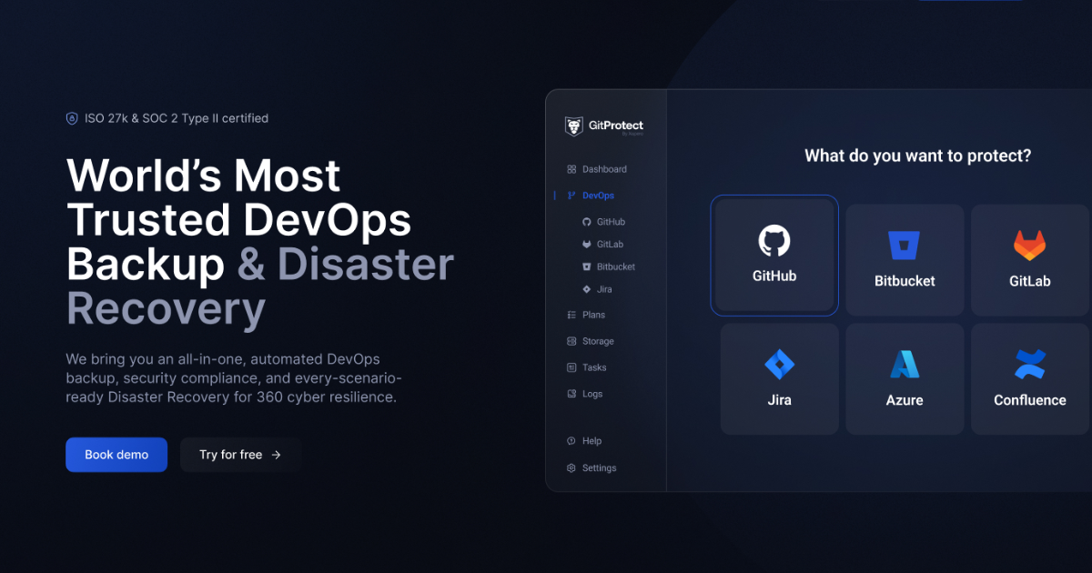
Task: Click the large GitLab fox logo
Action: (x=1029, y=246)
